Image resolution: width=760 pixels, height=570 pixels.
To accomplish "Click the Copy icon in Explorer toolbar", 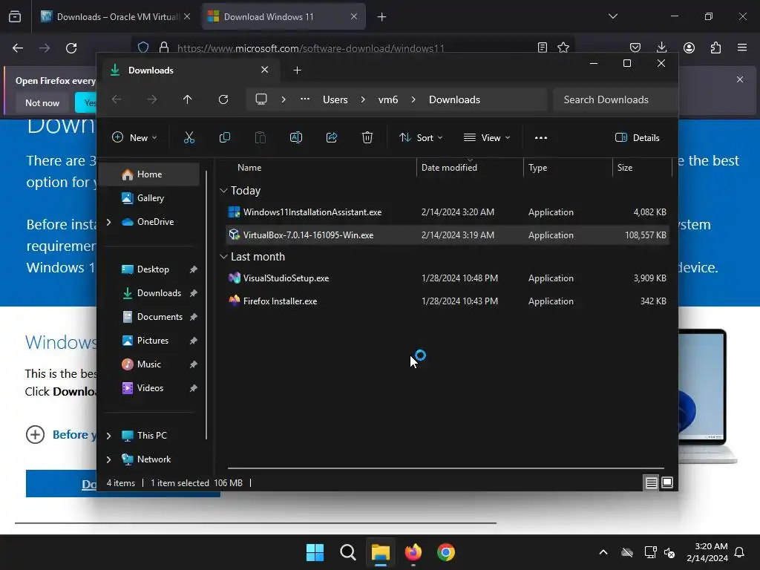I will pyautogui.click(x=224, y=137).
